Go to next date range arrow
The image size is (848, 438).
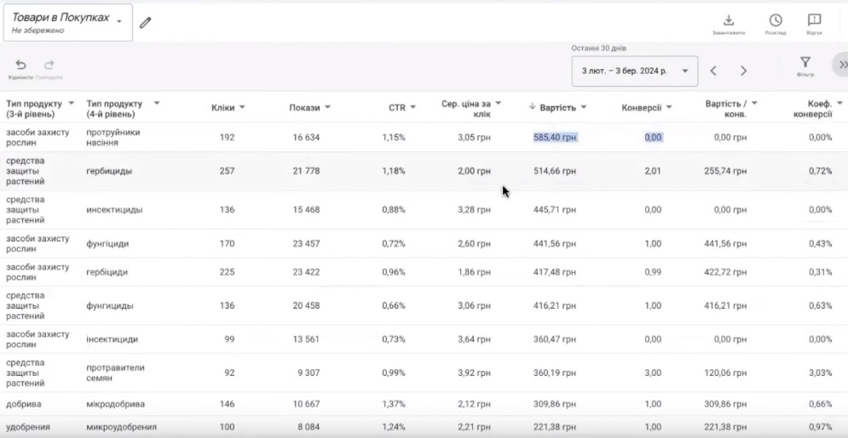coord(743,71)
